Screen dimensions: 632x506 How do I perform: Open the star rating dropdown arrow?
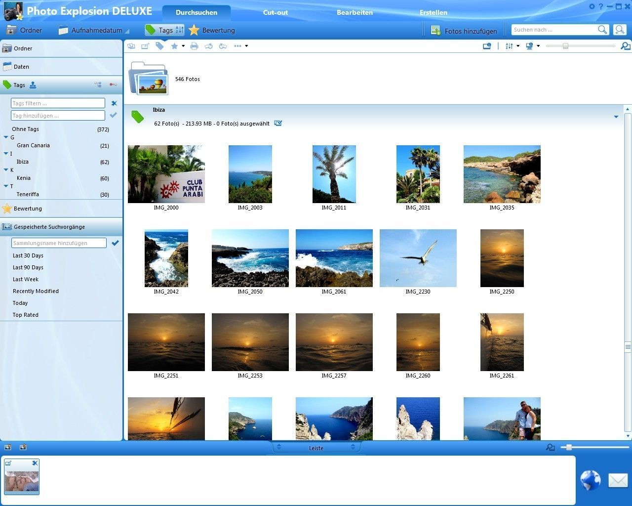(183, 46)
